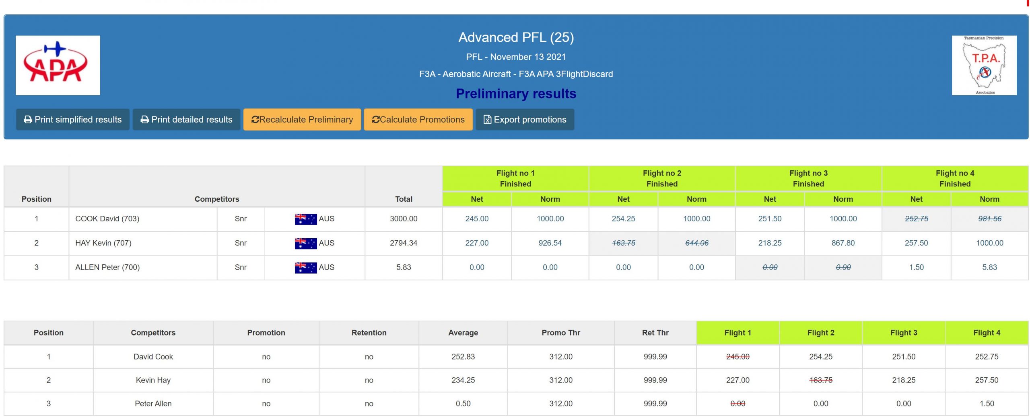1030x417 pixels.
Task: Click Peter Allen average 0.50
Action: (x=463, y=404)
